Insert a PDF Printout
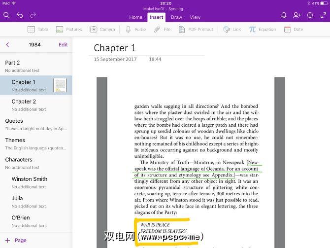 click(x=196, y=29)
